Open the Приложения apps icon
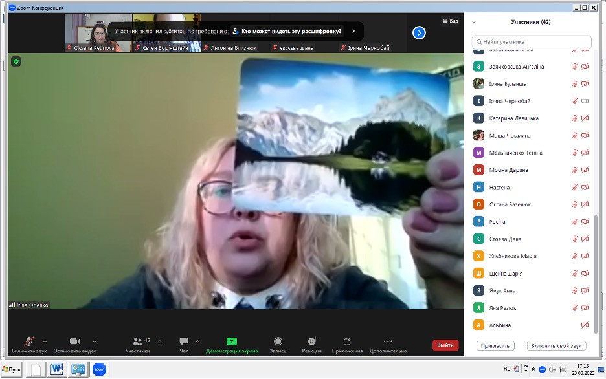 [347, 341]
